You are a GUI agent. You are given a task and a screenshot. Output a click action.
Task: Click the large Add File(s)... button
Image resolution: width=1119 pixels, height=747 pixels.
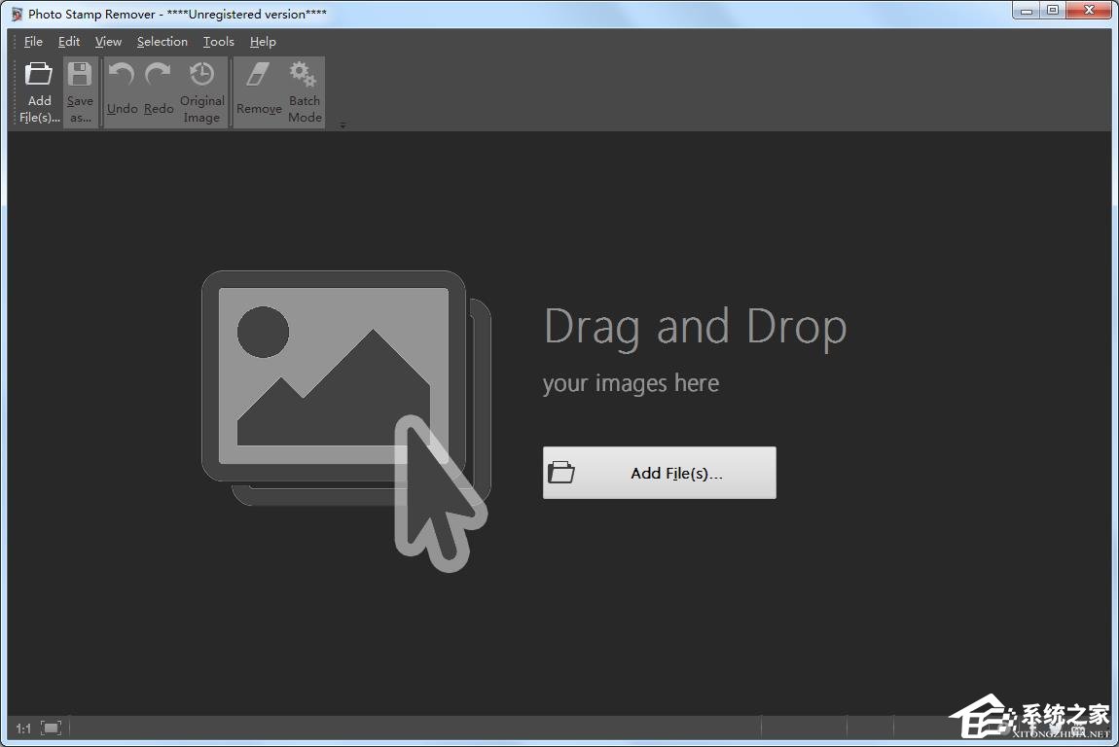(x=659, y=473)
